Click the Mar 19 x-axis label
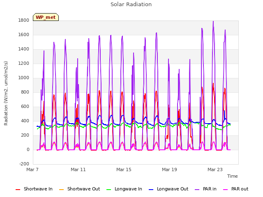263x197 pixels. tap(169, 170)
